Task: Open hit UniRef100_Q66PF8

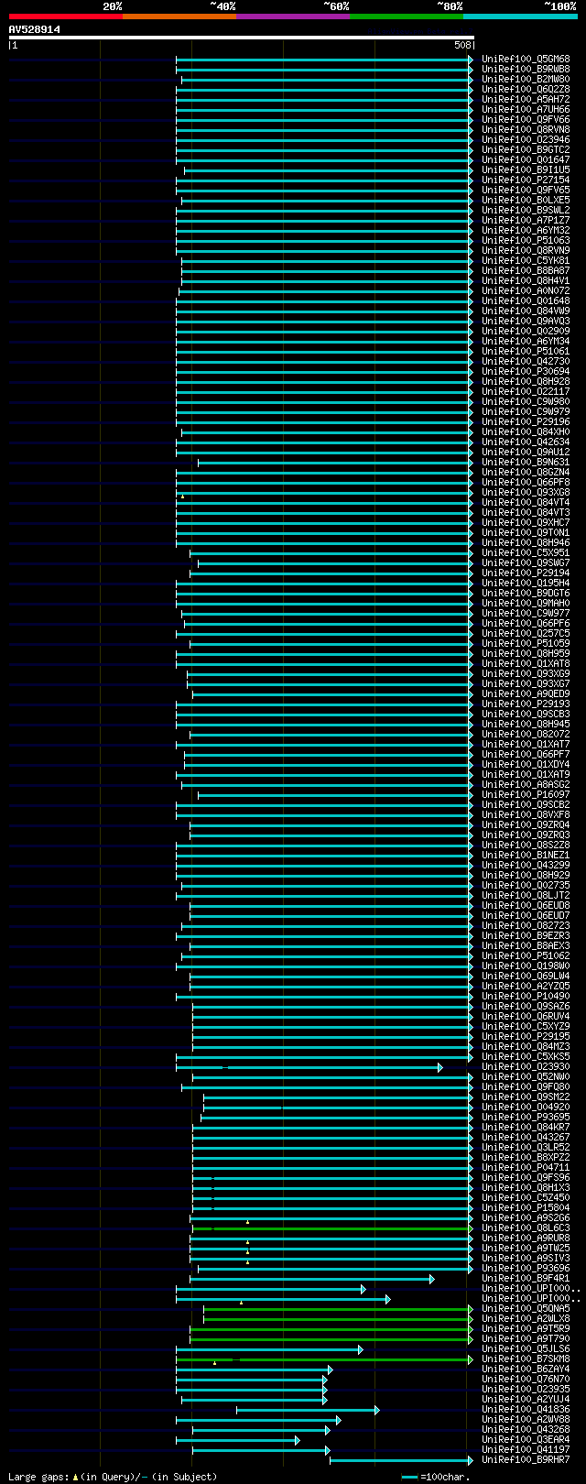Action: click(x=526, y=483)
